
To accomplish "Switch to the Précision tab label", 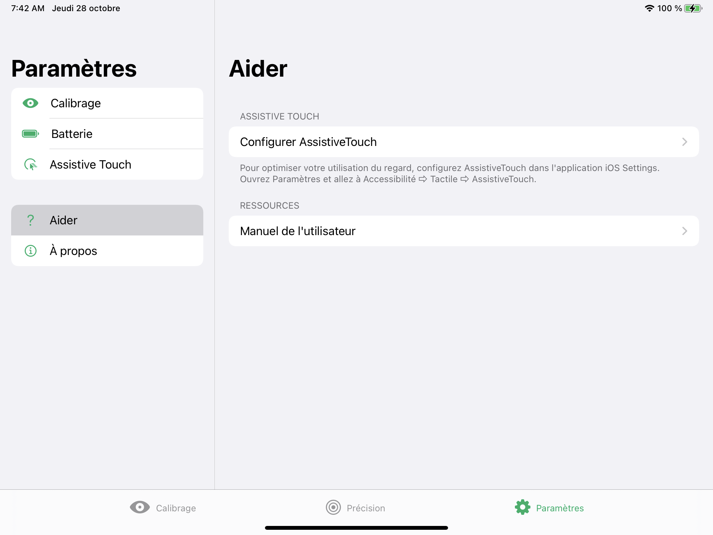I will pyautogui.click(x=366, y=508).
